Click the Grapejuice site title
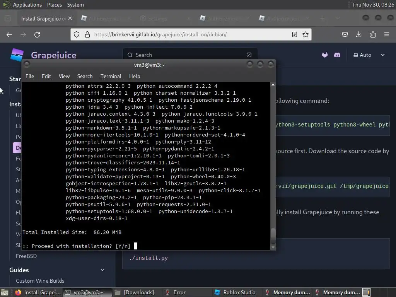Viewport: 396px width, 297px height. (53, 55)
